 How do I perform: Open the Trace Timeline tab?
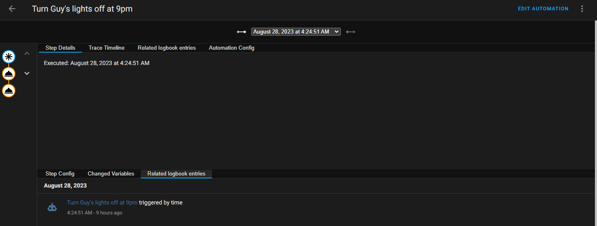(x=106, y=48)
